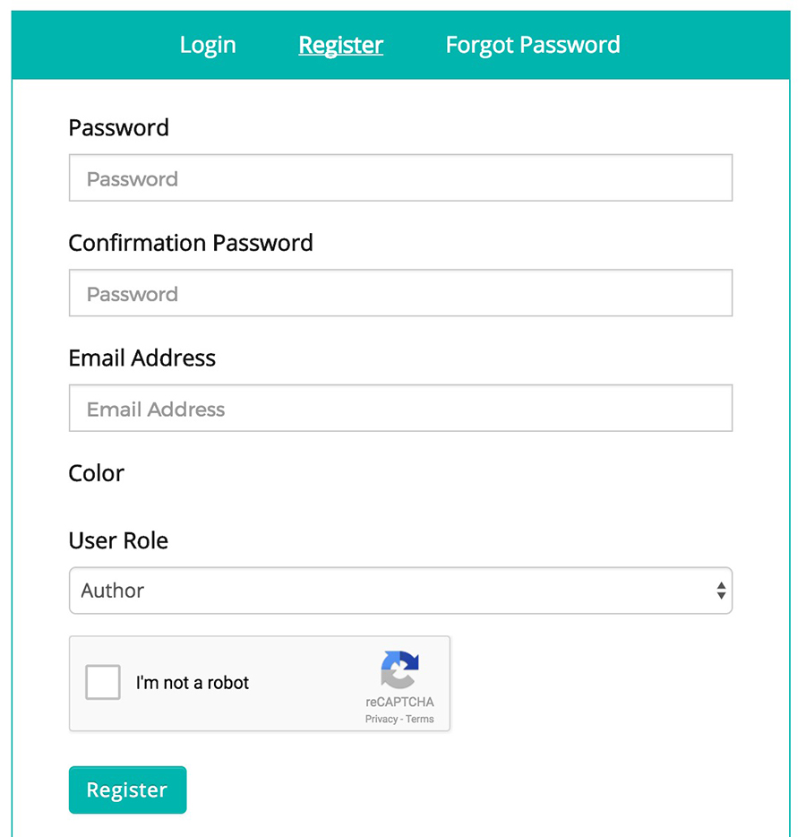Switch to the Login tab
The image size is (806, 837).
(x=207, y=44)
